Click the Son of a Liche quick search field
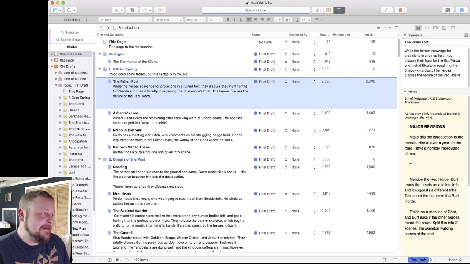This screenshot has height=264, width=470. pyautogui.click(x=256, y=10)
